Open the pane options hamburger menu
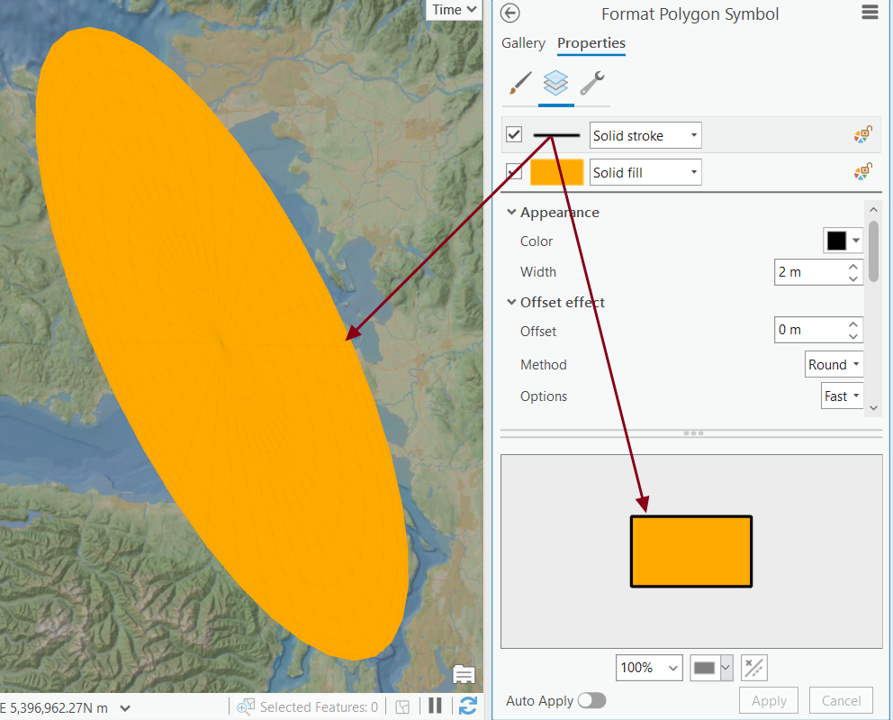 (x=869, y=13)
